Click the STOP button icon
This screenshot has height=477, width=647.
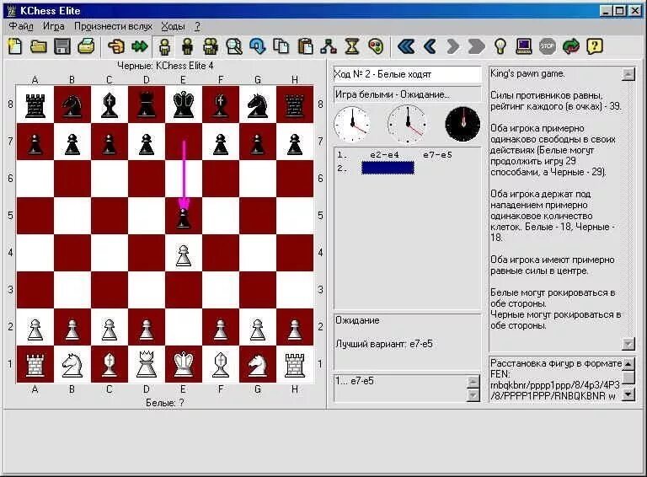coord(547,46)
